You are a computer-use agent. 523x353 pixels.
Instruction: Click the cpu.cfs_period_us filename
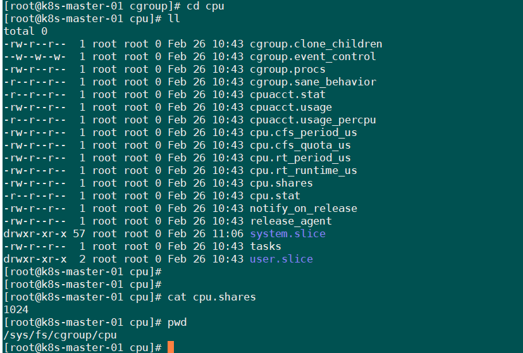pyautogui.click(x=304, y=132)
